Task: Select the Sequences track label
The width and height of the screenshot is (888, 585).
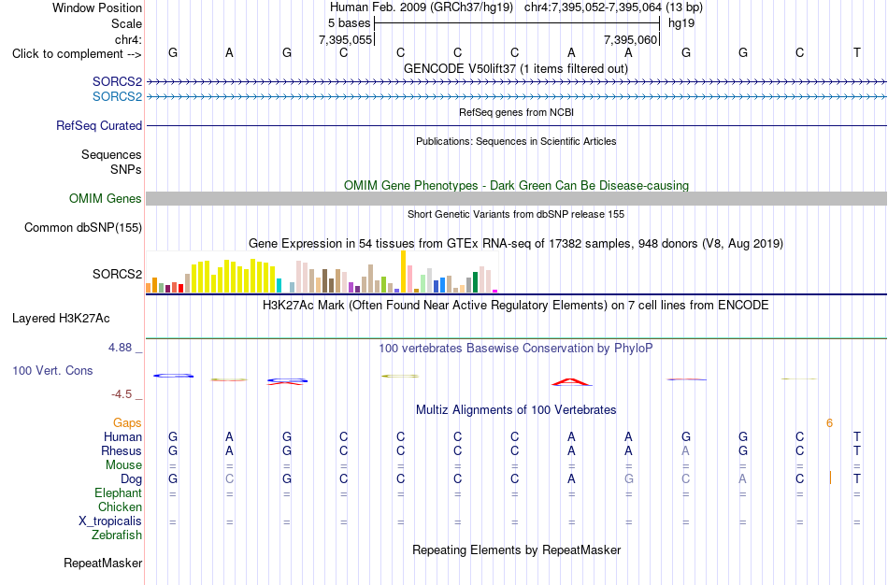Action: [x=111, y=154]
